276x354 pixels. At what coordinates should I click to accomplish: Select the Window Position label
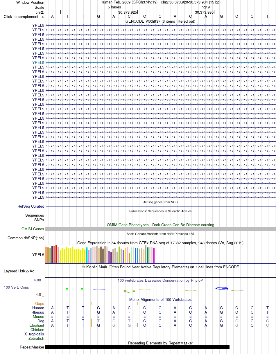30,3
